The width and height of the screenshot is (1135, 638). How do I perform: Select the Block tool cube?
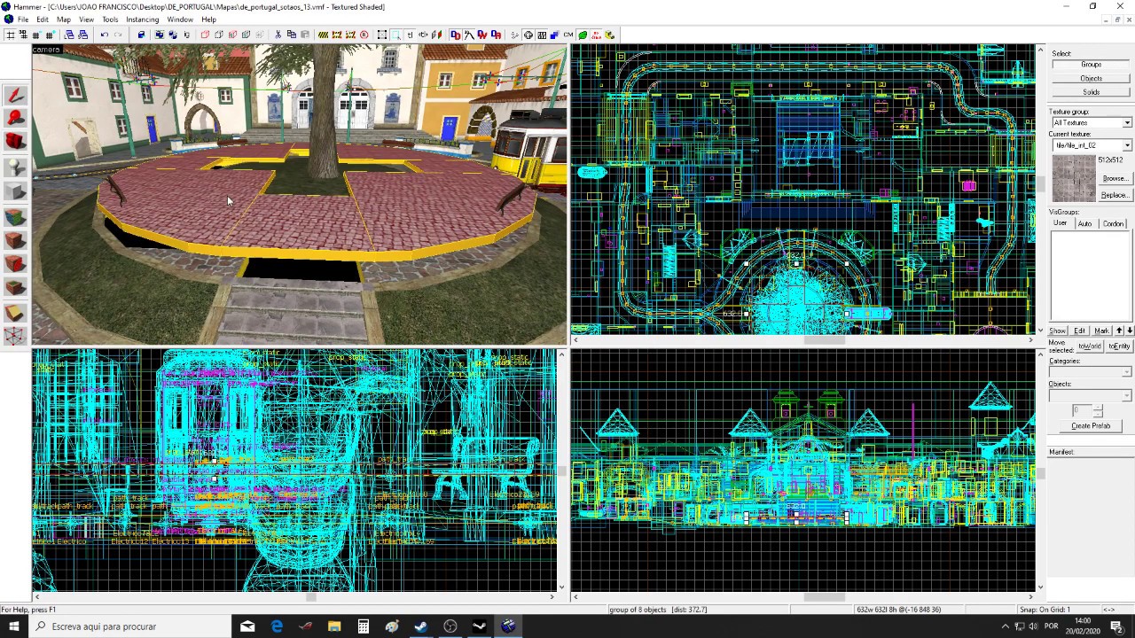pos(15,192)
